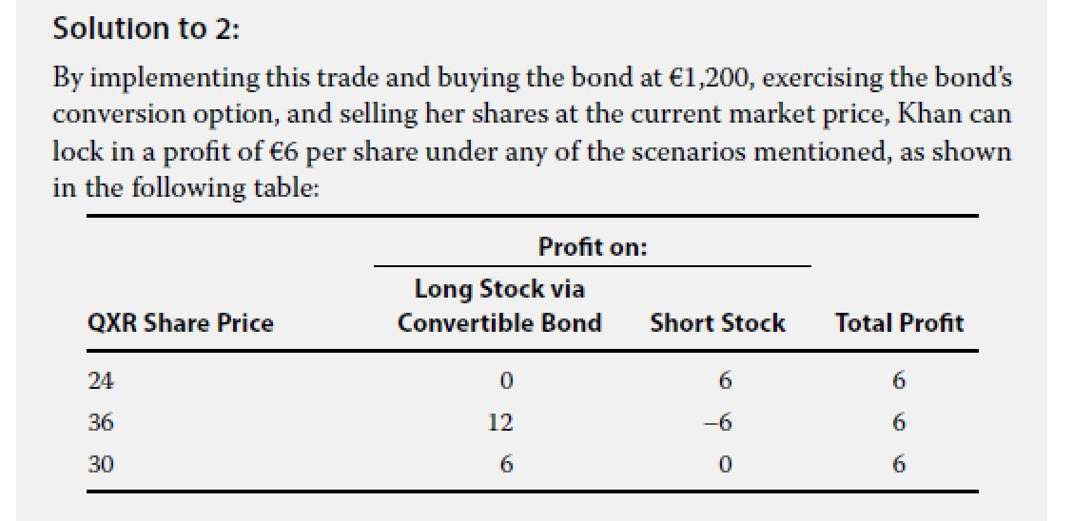Select total profit cell in 30 row

899,465
